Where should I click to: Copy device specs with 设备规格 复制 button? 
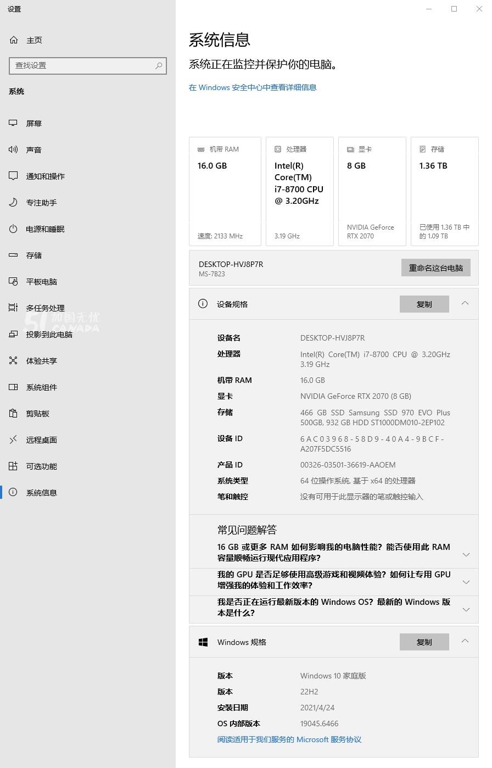(424, 304)
